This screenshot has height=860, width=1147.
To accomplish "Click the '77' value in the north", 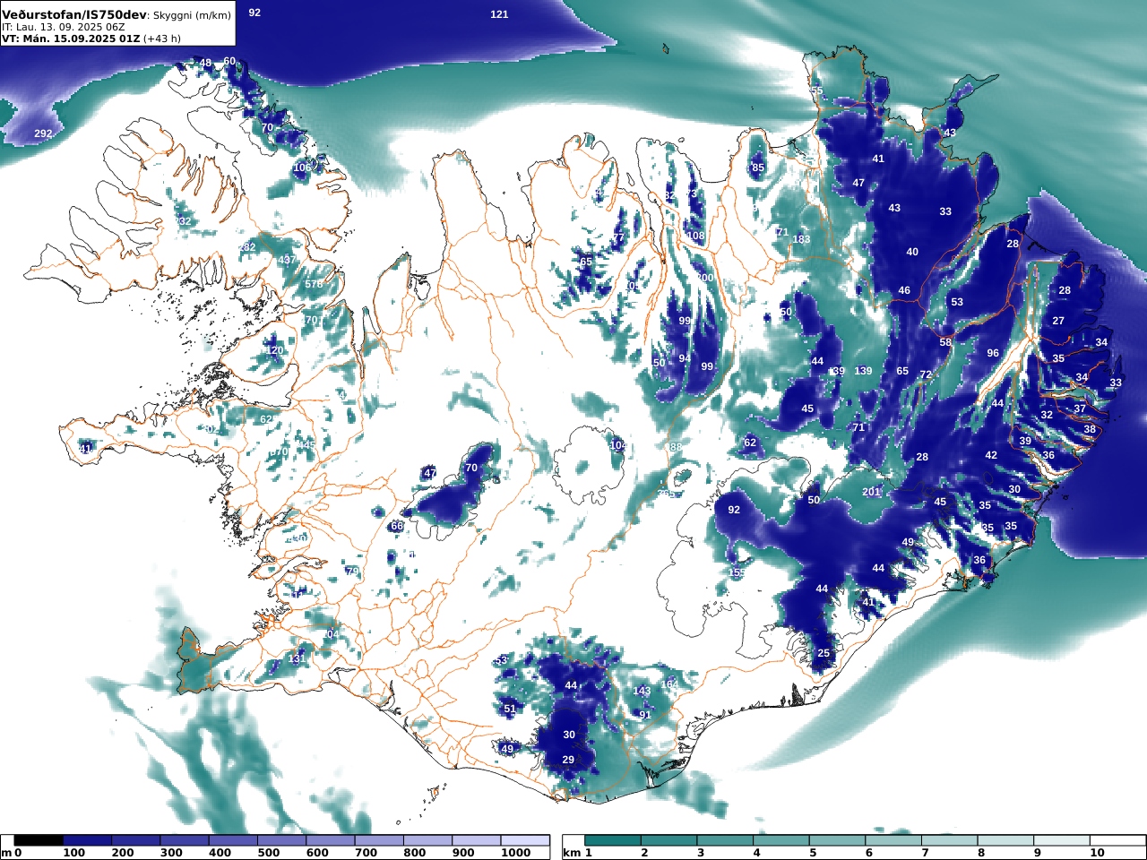I will coord(618,237).
